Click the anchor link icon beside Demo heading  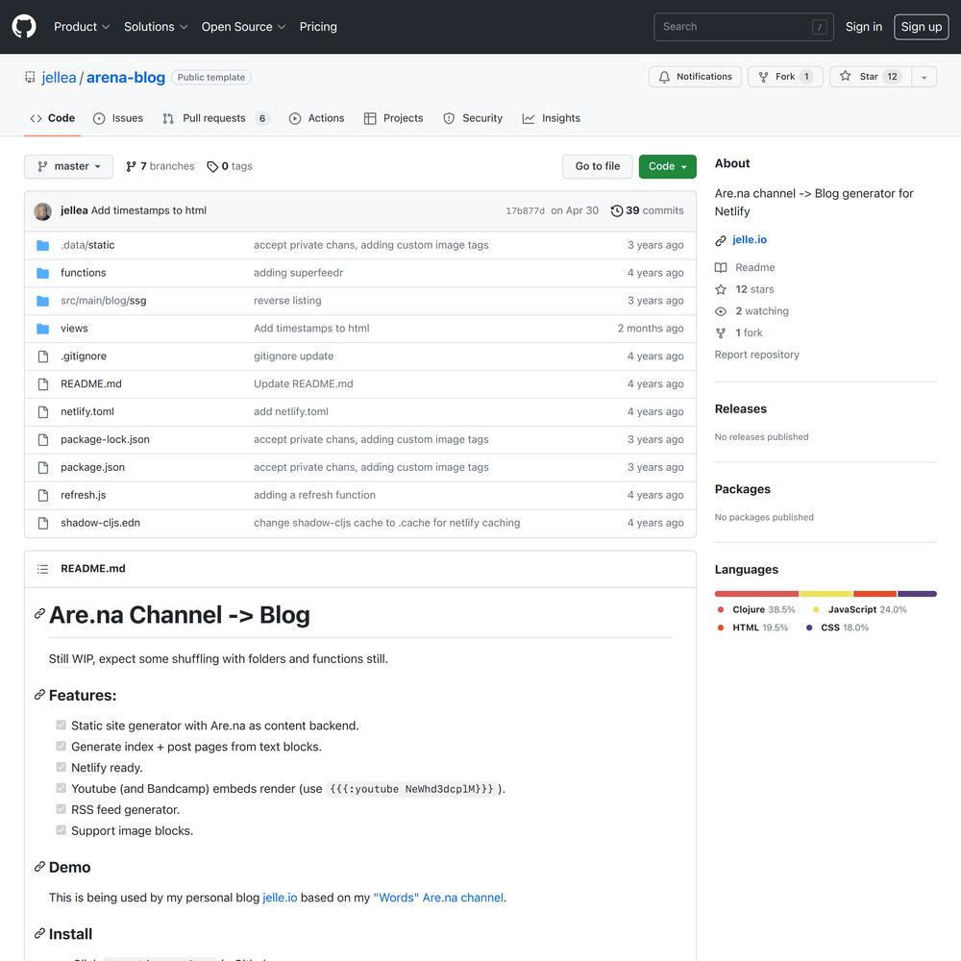[39, 867]
